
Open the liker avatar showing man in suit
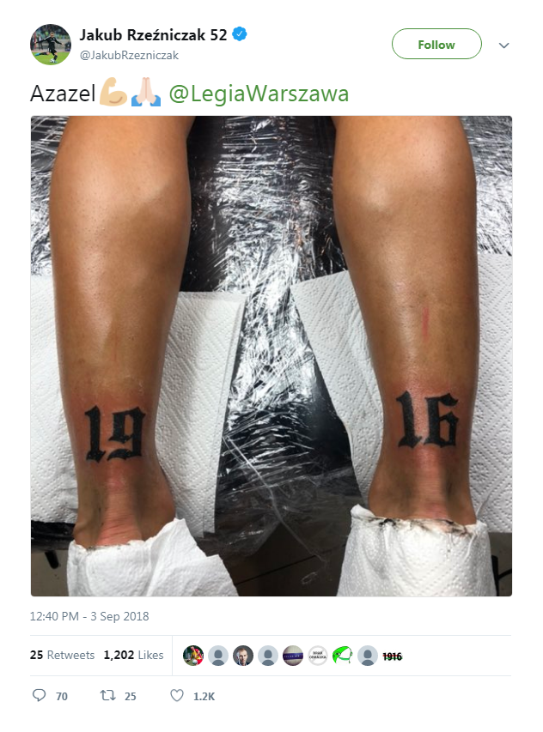243,656
